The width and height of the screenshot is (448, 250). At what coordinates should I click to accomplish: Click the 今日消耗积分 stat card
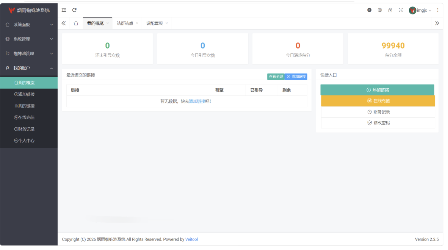pyautogui.click(x=298, y=49)
